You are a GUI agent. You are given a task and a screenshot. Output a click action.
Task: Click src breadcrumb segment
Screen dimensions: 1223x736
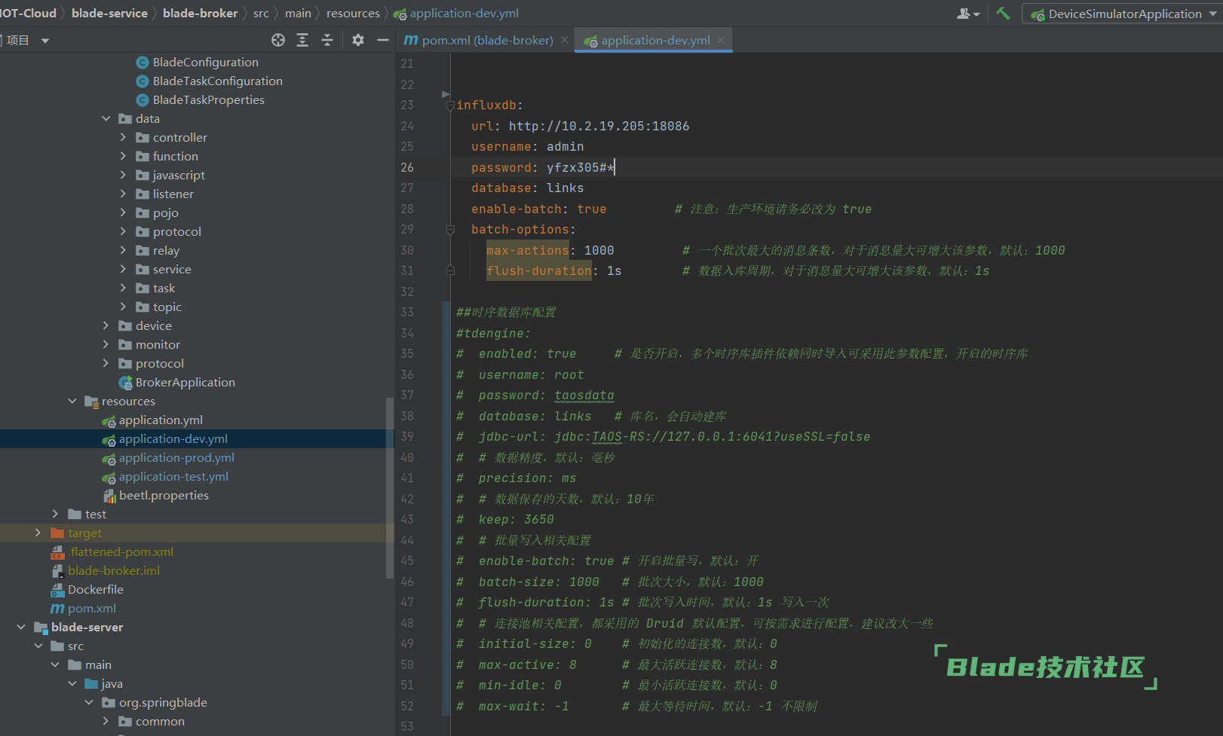coord(261,13)
